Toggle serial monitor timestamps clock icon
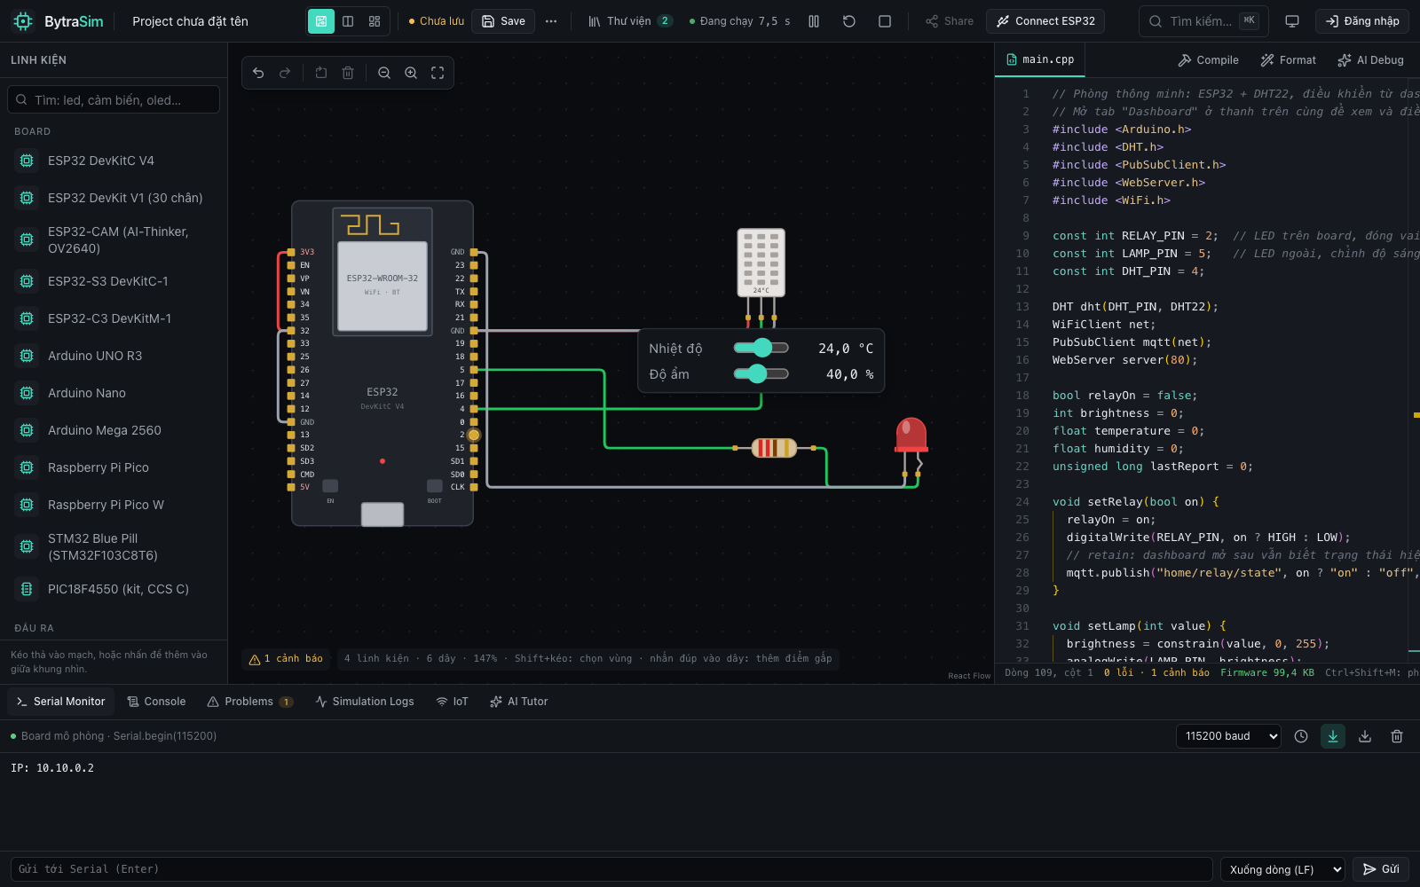 click(x=1301, y=736)
